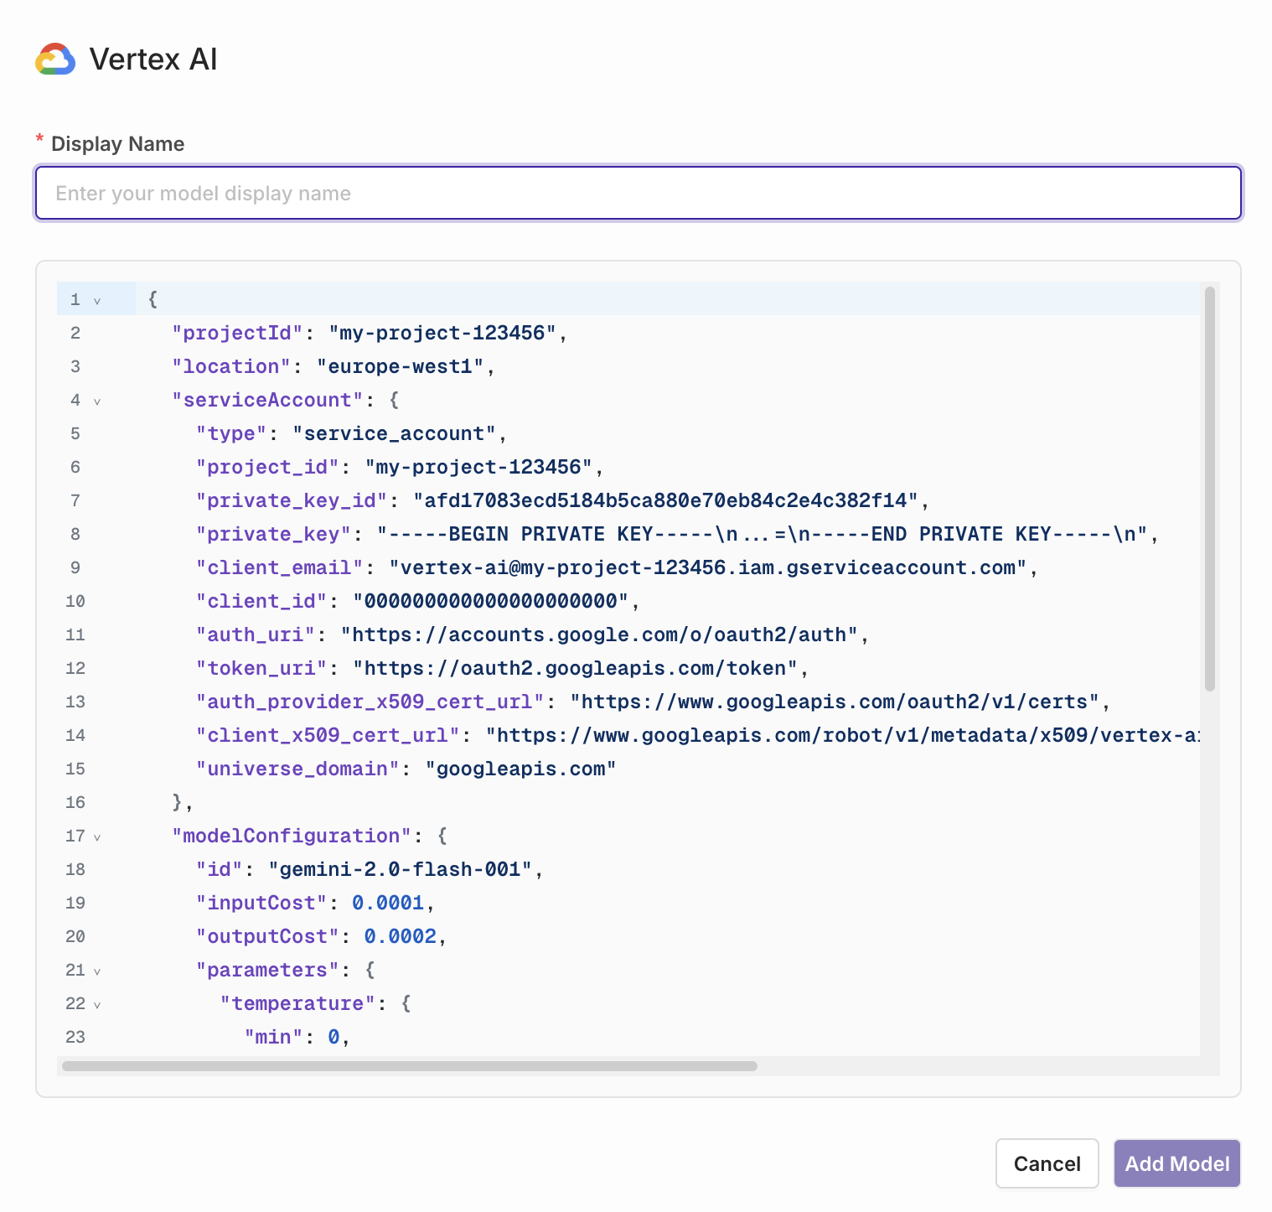Click the "projectId" key on line 2

pos(237,333)
